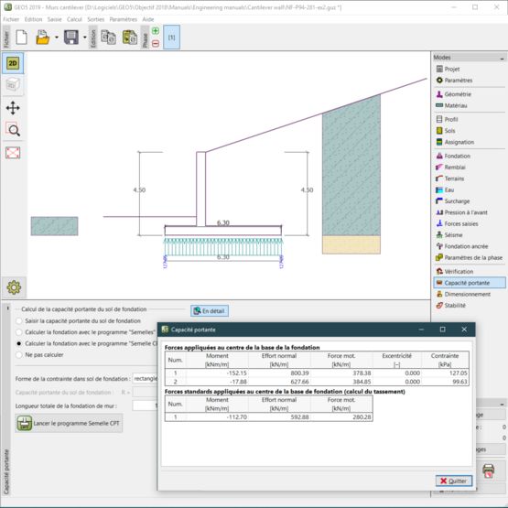This screenshot has height=508, width=508.
Task: Select 'Calculer la fondation avec le programme Semelles'
Action: coord(87,332)
